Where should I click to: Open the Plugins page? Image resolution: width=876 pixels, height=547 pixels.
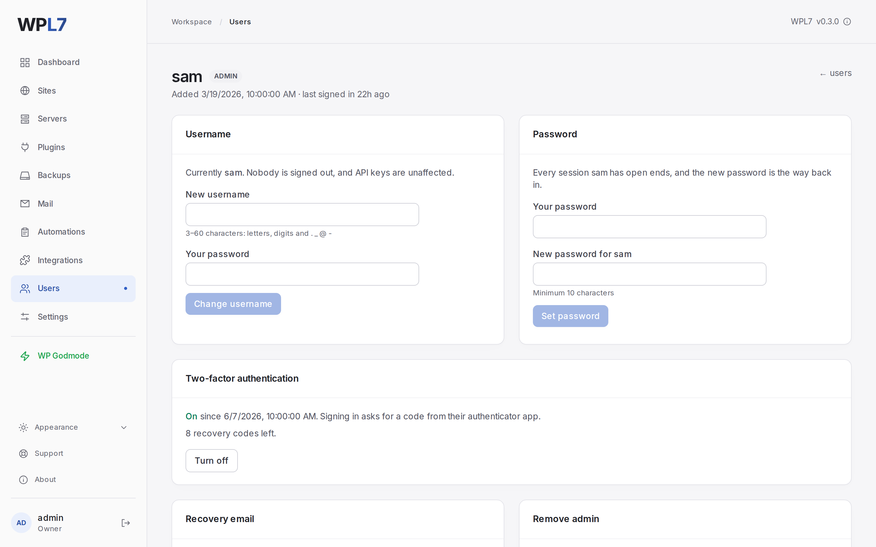point(73,147)
